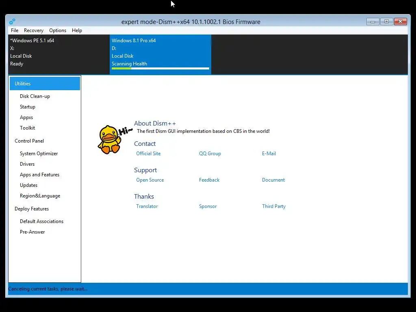Open the Recovery menu
Viewport: 416px width, 312px height.
click(x=34, y=30)
